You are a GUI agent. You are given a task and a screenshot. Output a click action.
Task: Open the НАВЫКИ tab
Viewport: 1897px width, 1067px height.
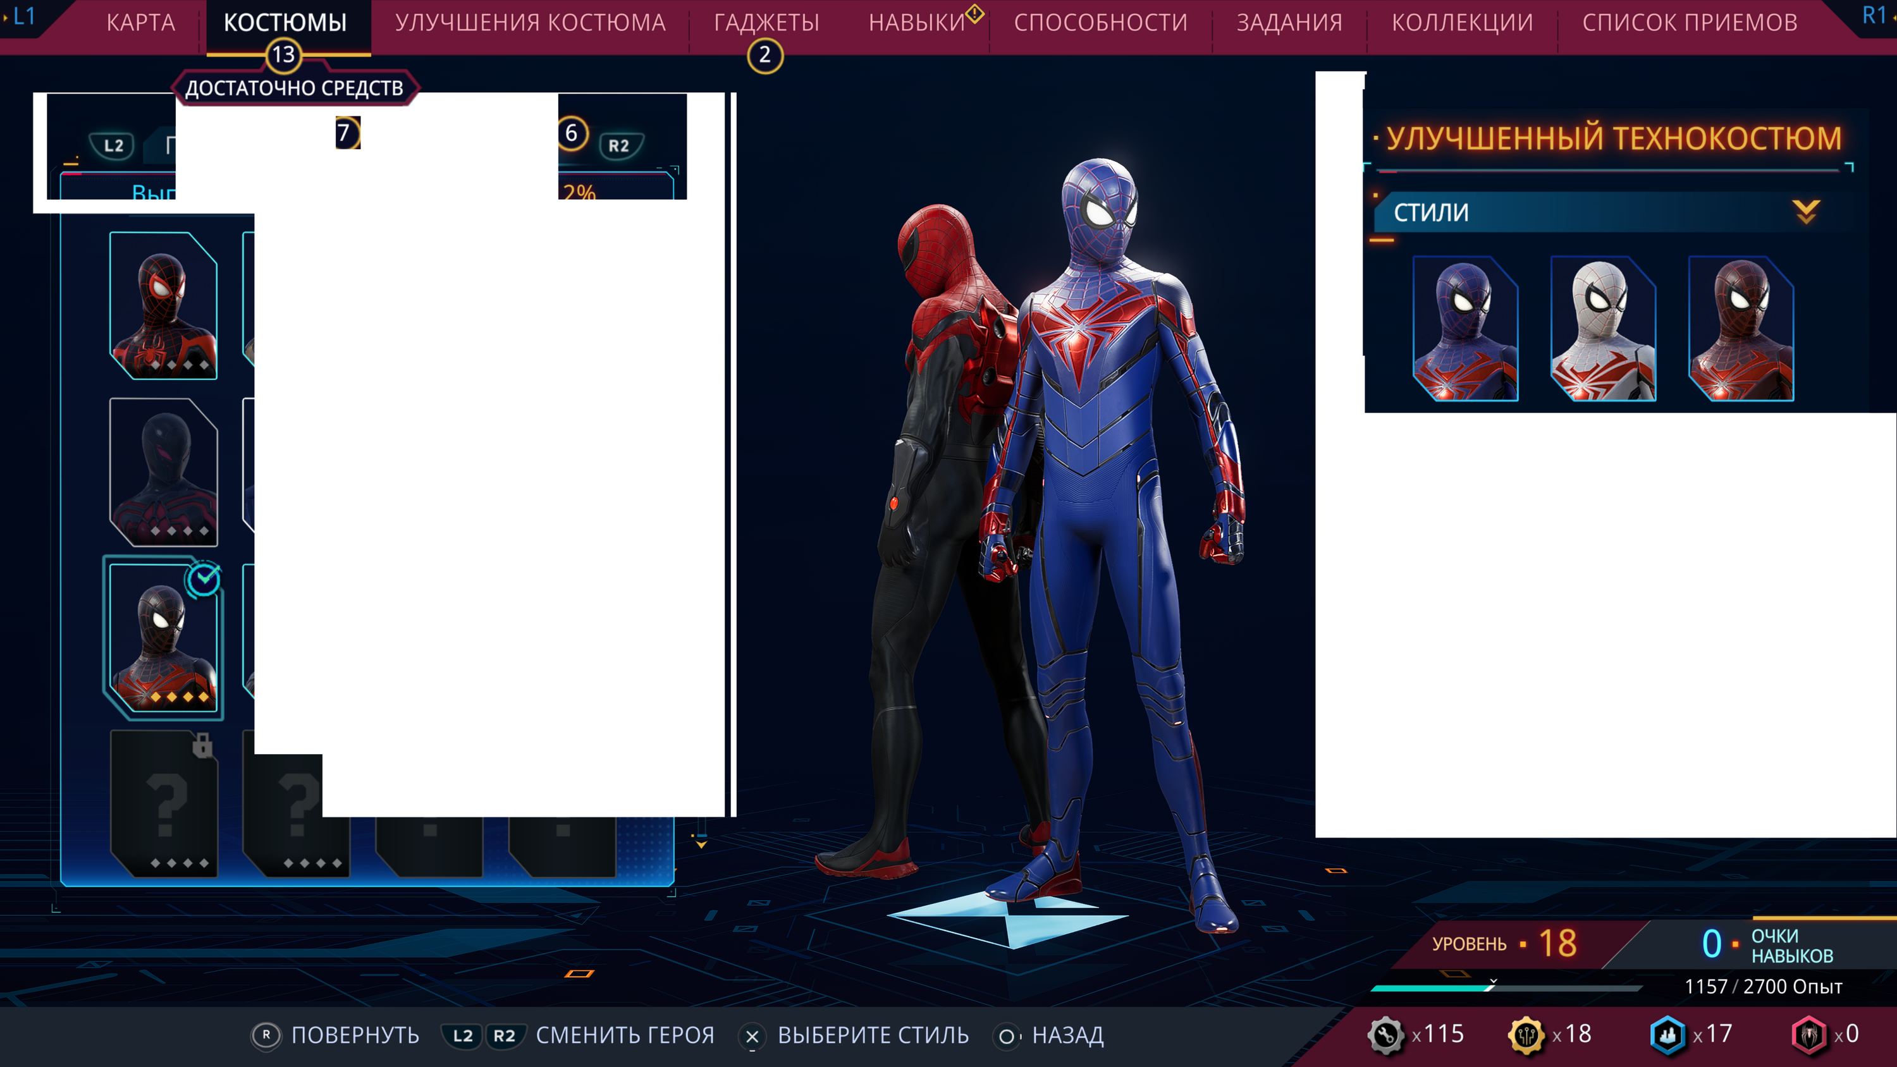point(917,22)
